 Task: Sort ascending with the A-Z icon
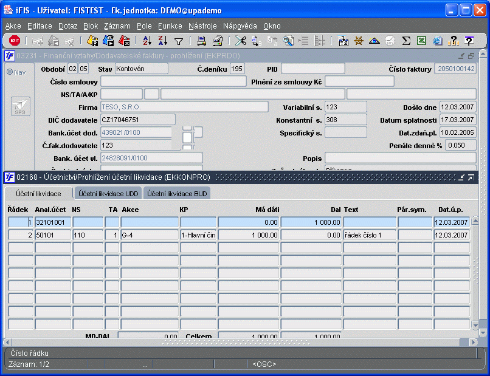pyautogui.click(x=147, y=41)
